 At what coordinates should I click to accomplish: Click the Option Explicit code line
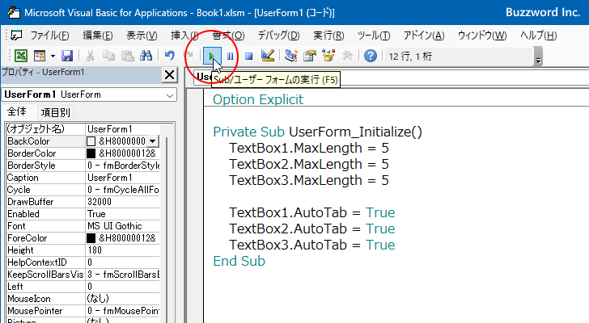coord(258,99)
